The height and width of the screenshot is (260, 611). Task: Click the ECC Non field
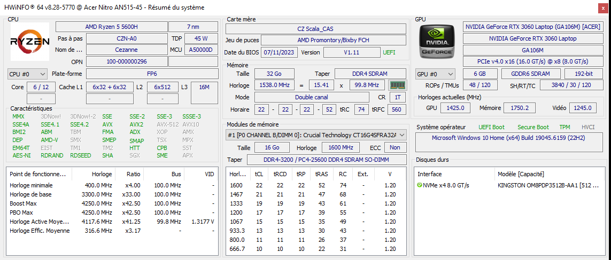click(x=395, y=147)
